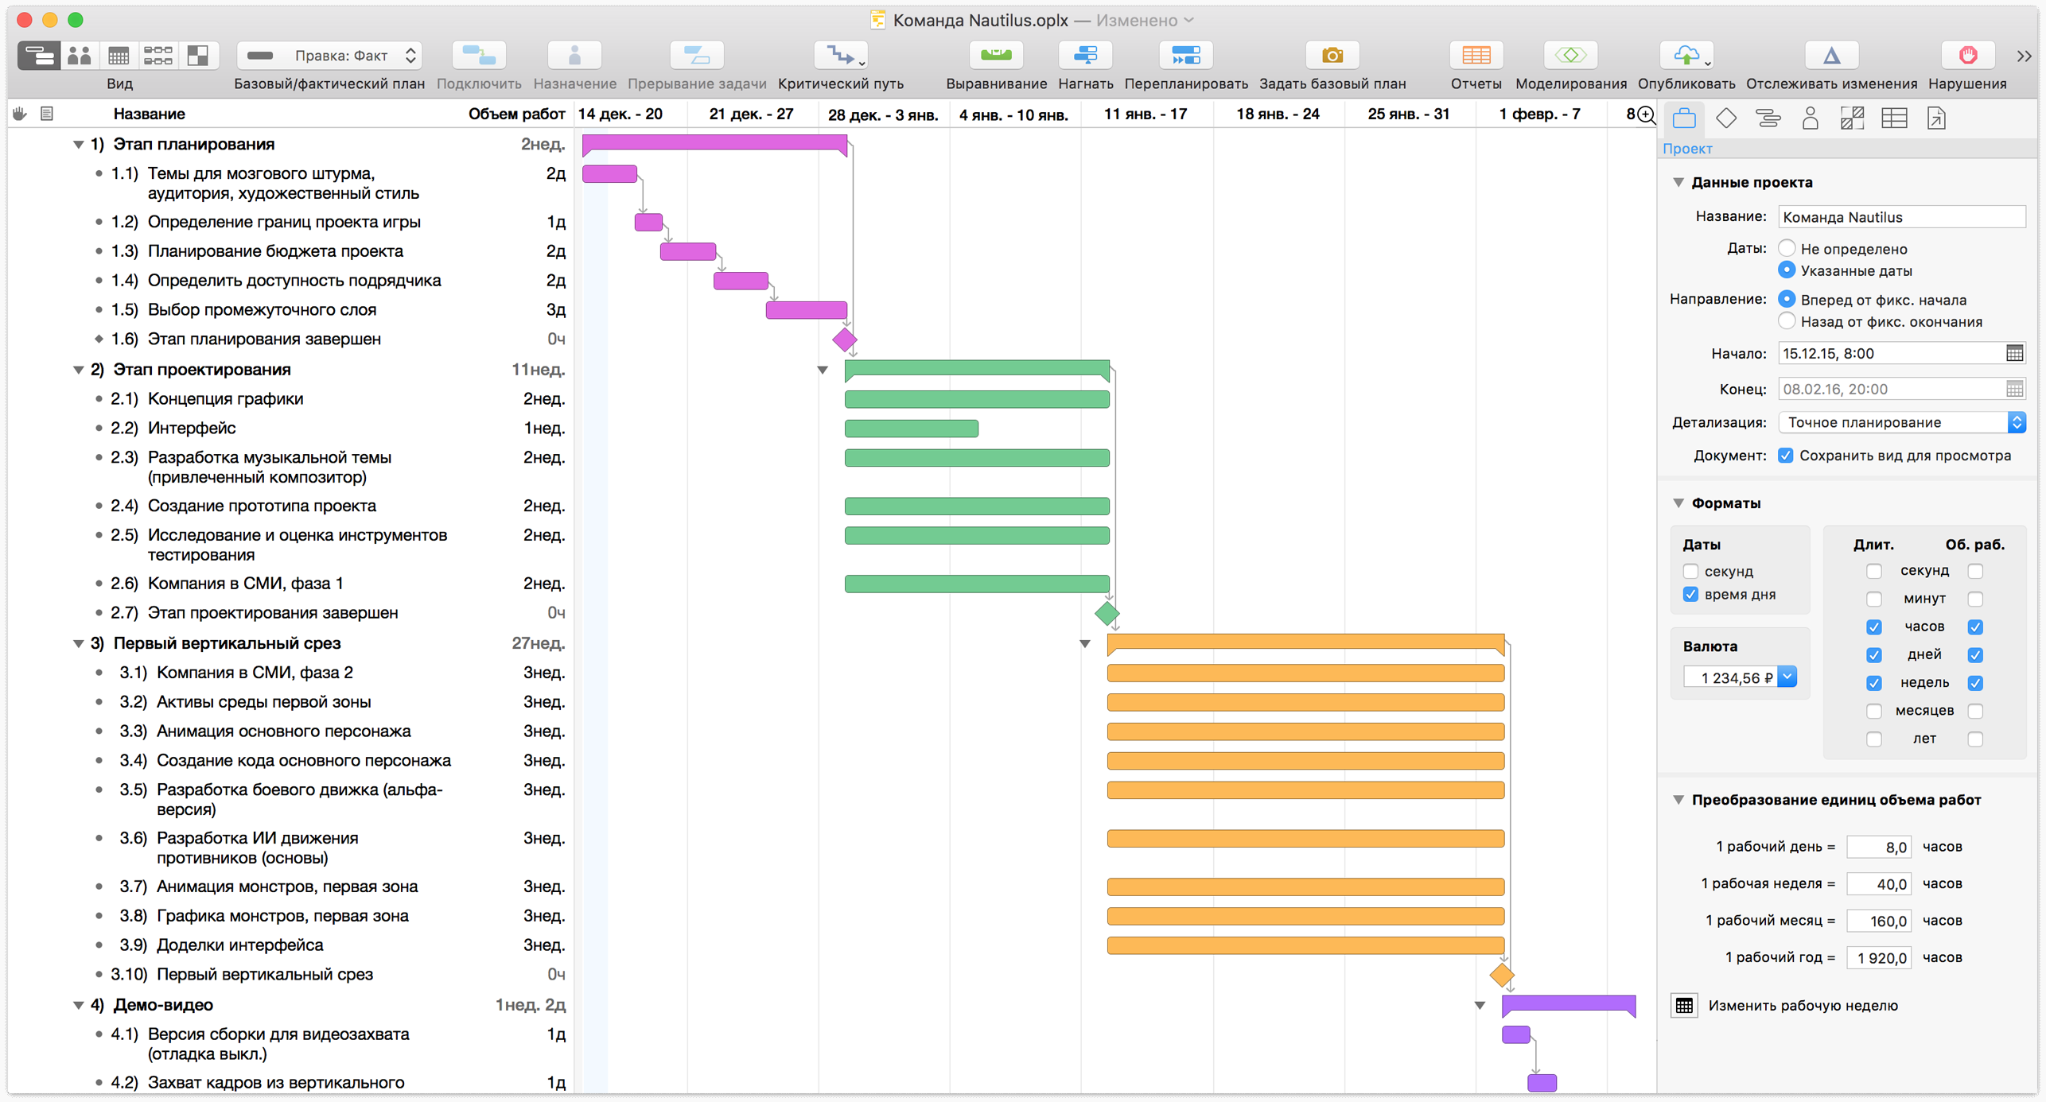This screenshot has height=1102, width=2046.
Task: Open Опубликовать publish menu
Action: pos(1686,56)
